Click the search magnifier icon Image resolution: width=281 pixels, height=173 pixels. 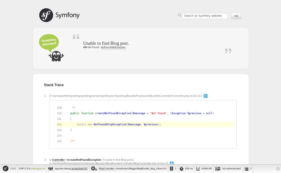click(x=180, y=15)
